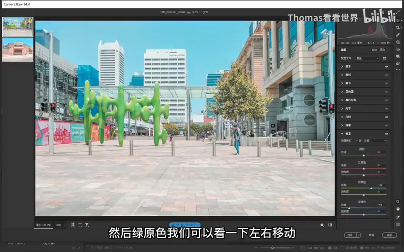Image resolution: width=404 pixels, height=252 pixels.
Task: Select the Red Eye removal tool
Action: tap(398, 49)
